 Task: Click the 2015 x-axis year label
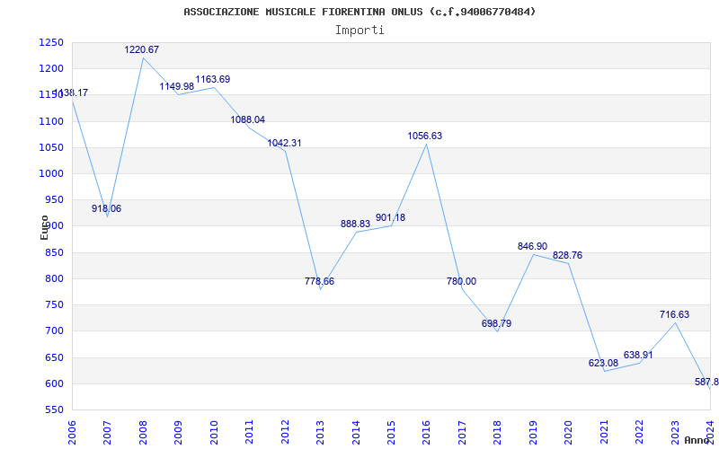point(391,433)
